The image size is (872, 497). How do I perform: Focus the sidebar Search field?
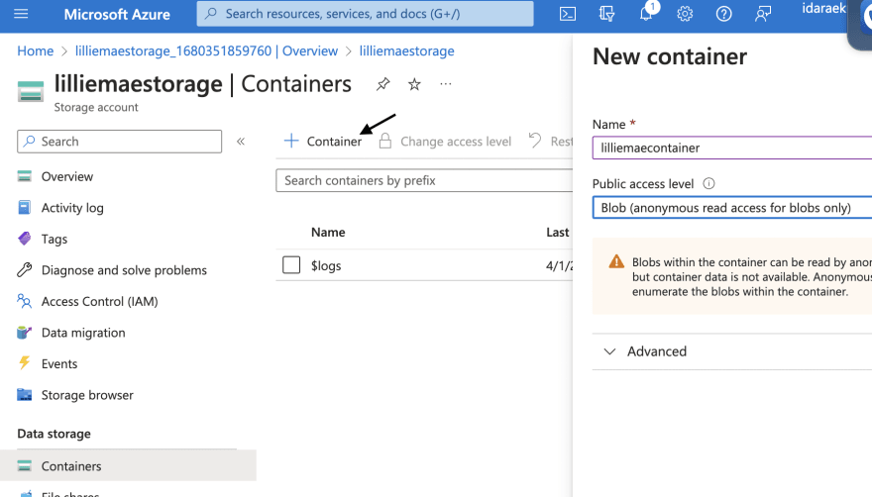pos(120,142)
